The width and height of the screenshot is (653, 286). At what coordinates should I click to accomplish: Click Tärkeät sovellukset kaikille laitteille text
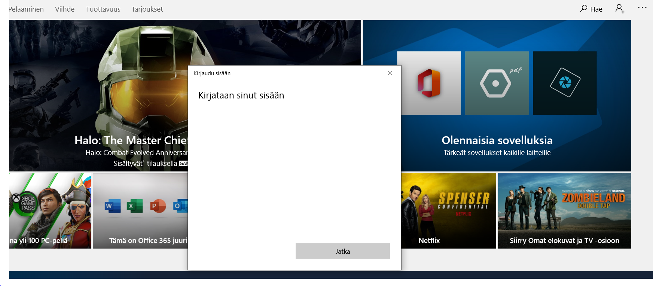click(x=497, y=153)
